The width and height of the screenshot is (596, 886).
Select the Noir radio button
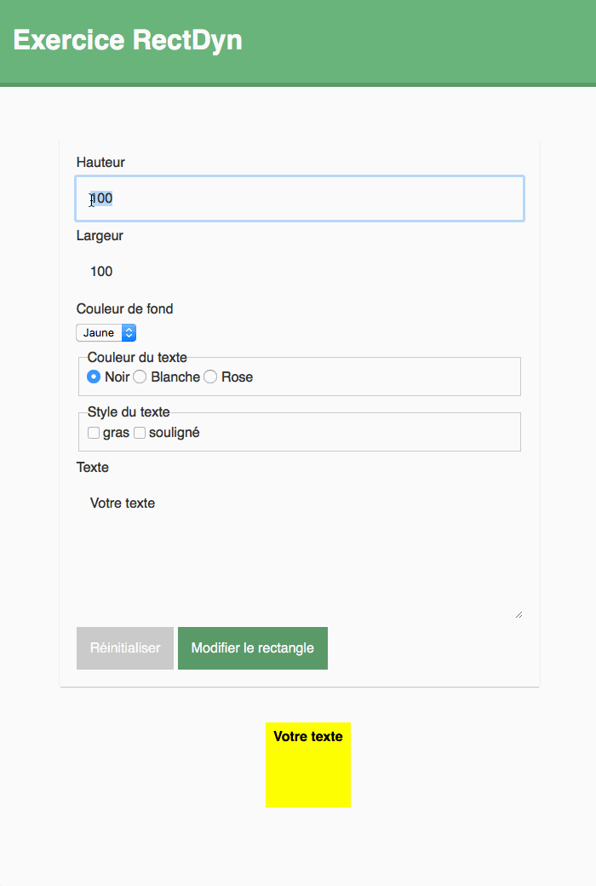pyautogui.click(x=94, y=377)
